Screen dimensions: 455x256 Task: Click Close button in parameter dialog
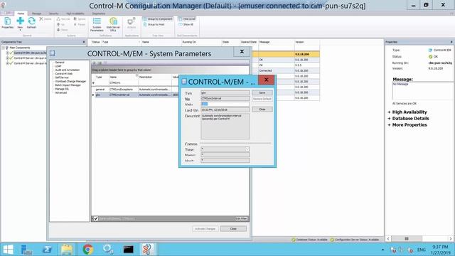262,110
